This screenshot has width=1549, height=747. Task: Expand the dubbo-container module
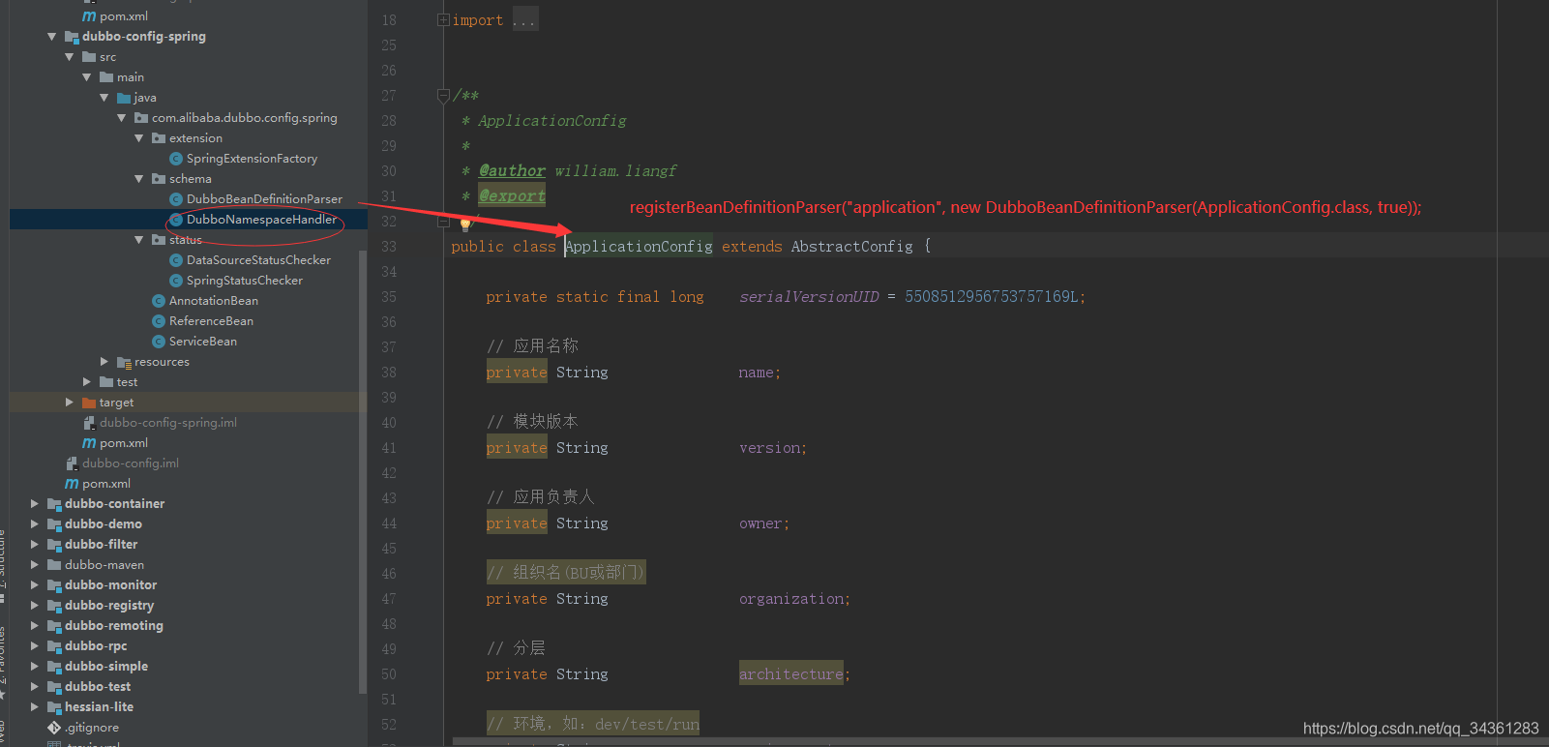pyautogui.click(x=35, y=504)
